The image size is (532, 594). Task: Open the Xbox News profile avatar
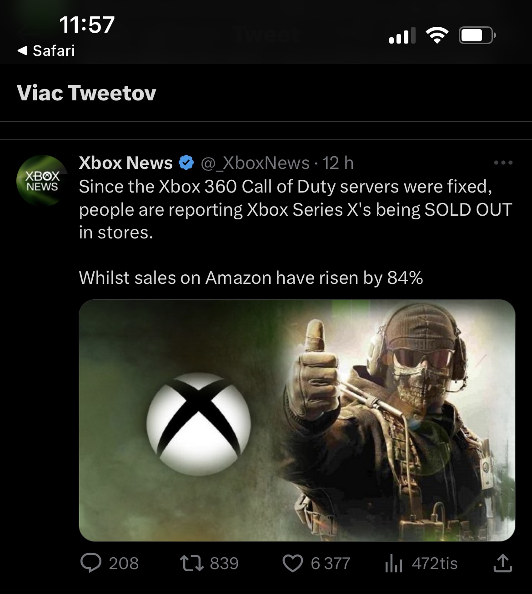click(42, 181)
